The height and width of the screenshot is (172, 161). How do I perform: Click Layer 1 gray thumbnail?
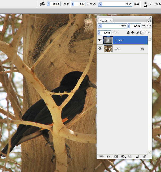108,40
